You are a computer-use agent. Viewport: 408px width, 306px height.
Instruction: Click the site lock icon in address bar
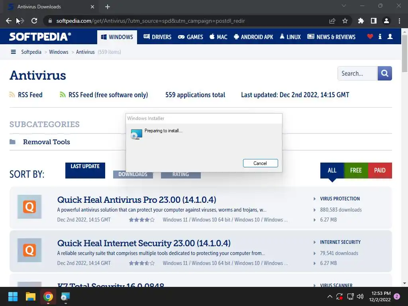[50, 21]
